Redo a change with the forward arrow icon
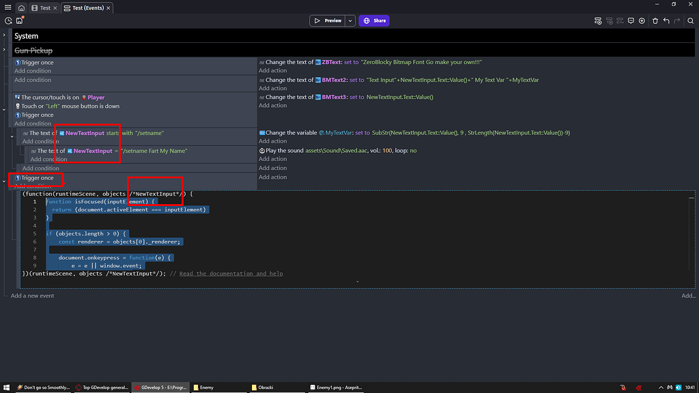This screenshot has height=393, width=699. (678, 20)
